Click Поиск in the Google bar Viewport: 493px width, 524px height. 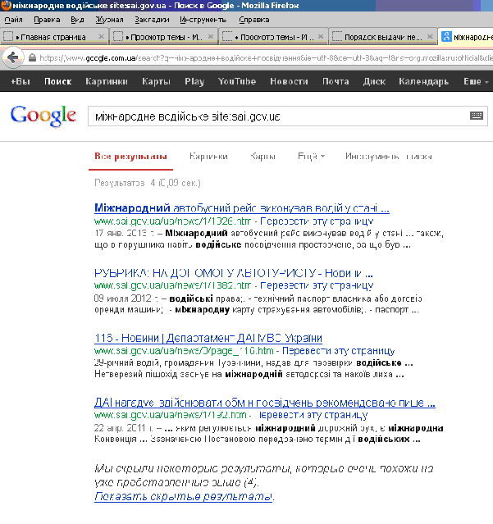pos(57,81)
